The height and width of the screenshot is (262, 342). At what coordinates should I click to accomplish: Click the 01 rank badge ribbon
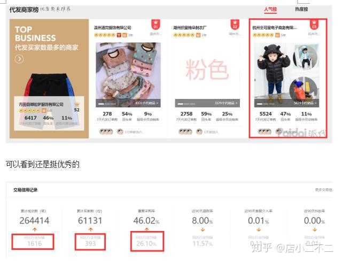click(156, 25)
